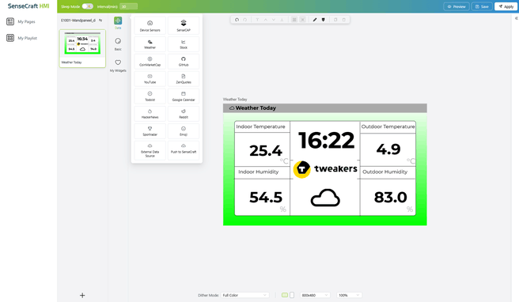This screenshot has height=302, width=519.
Task: Send element to the bottom layer
Action: [282, 20]
